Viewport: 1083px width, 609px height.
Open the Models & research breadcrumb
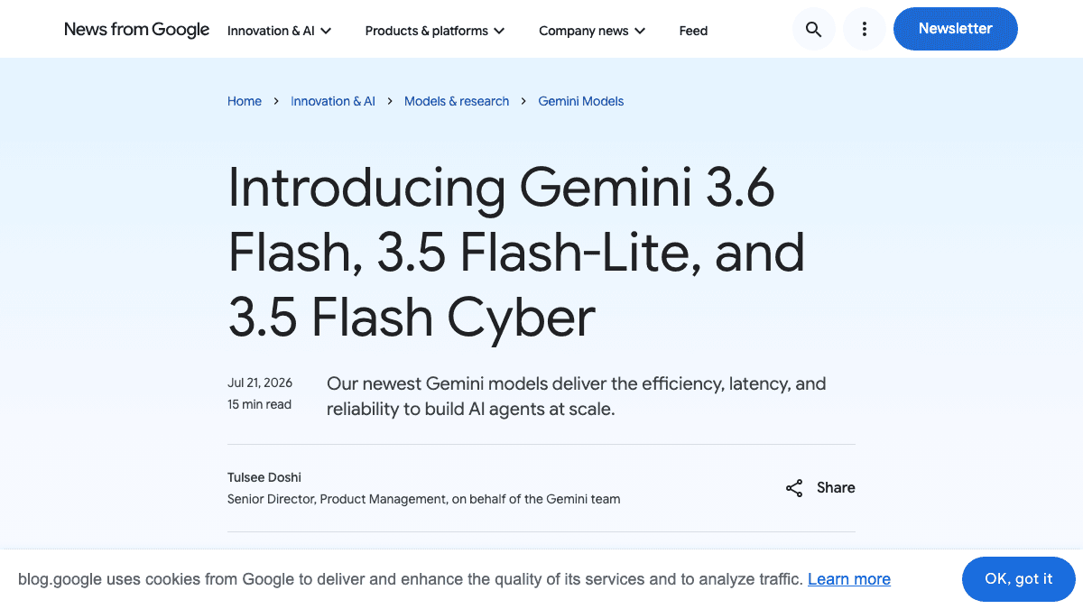coord(457,101)
